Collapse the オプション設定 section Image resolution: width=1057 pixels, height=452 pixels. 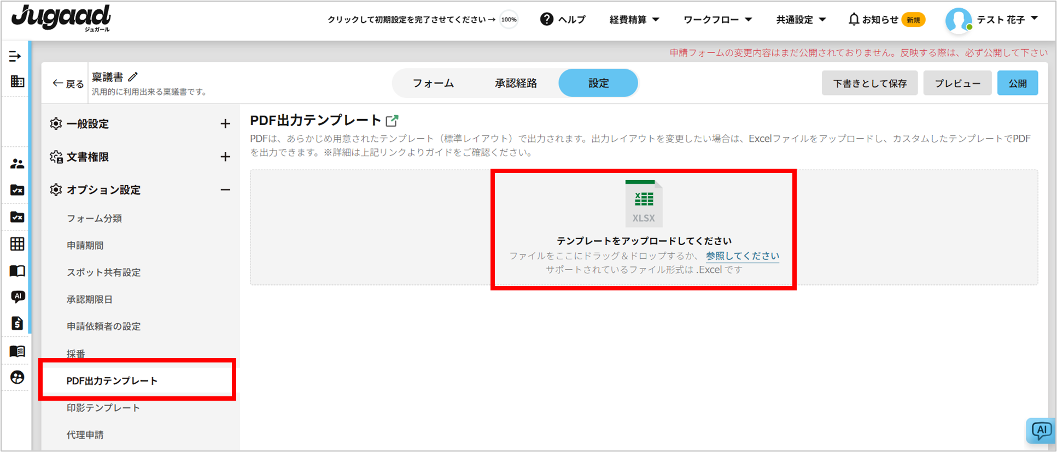pyautogui.click(x=225, y=190)
